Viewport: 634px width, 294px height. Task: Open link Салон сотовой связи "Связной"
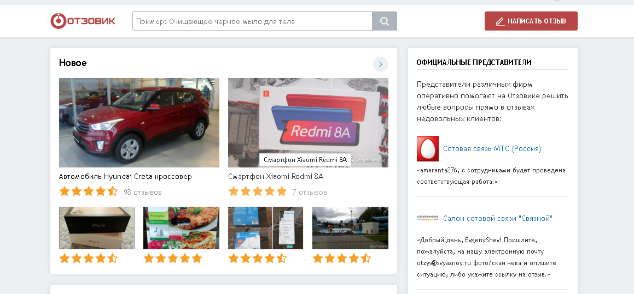coord(498,219)
